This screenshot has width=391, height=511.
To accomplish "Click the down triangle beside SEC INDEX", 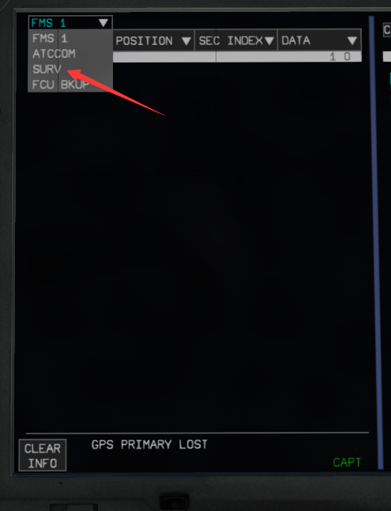I will [x=269, y=41].
